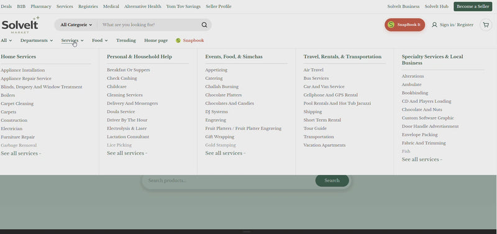Open SolveIt Hub link
The width and height of the screenshot is (497, 234).
[x=437, y=6]
